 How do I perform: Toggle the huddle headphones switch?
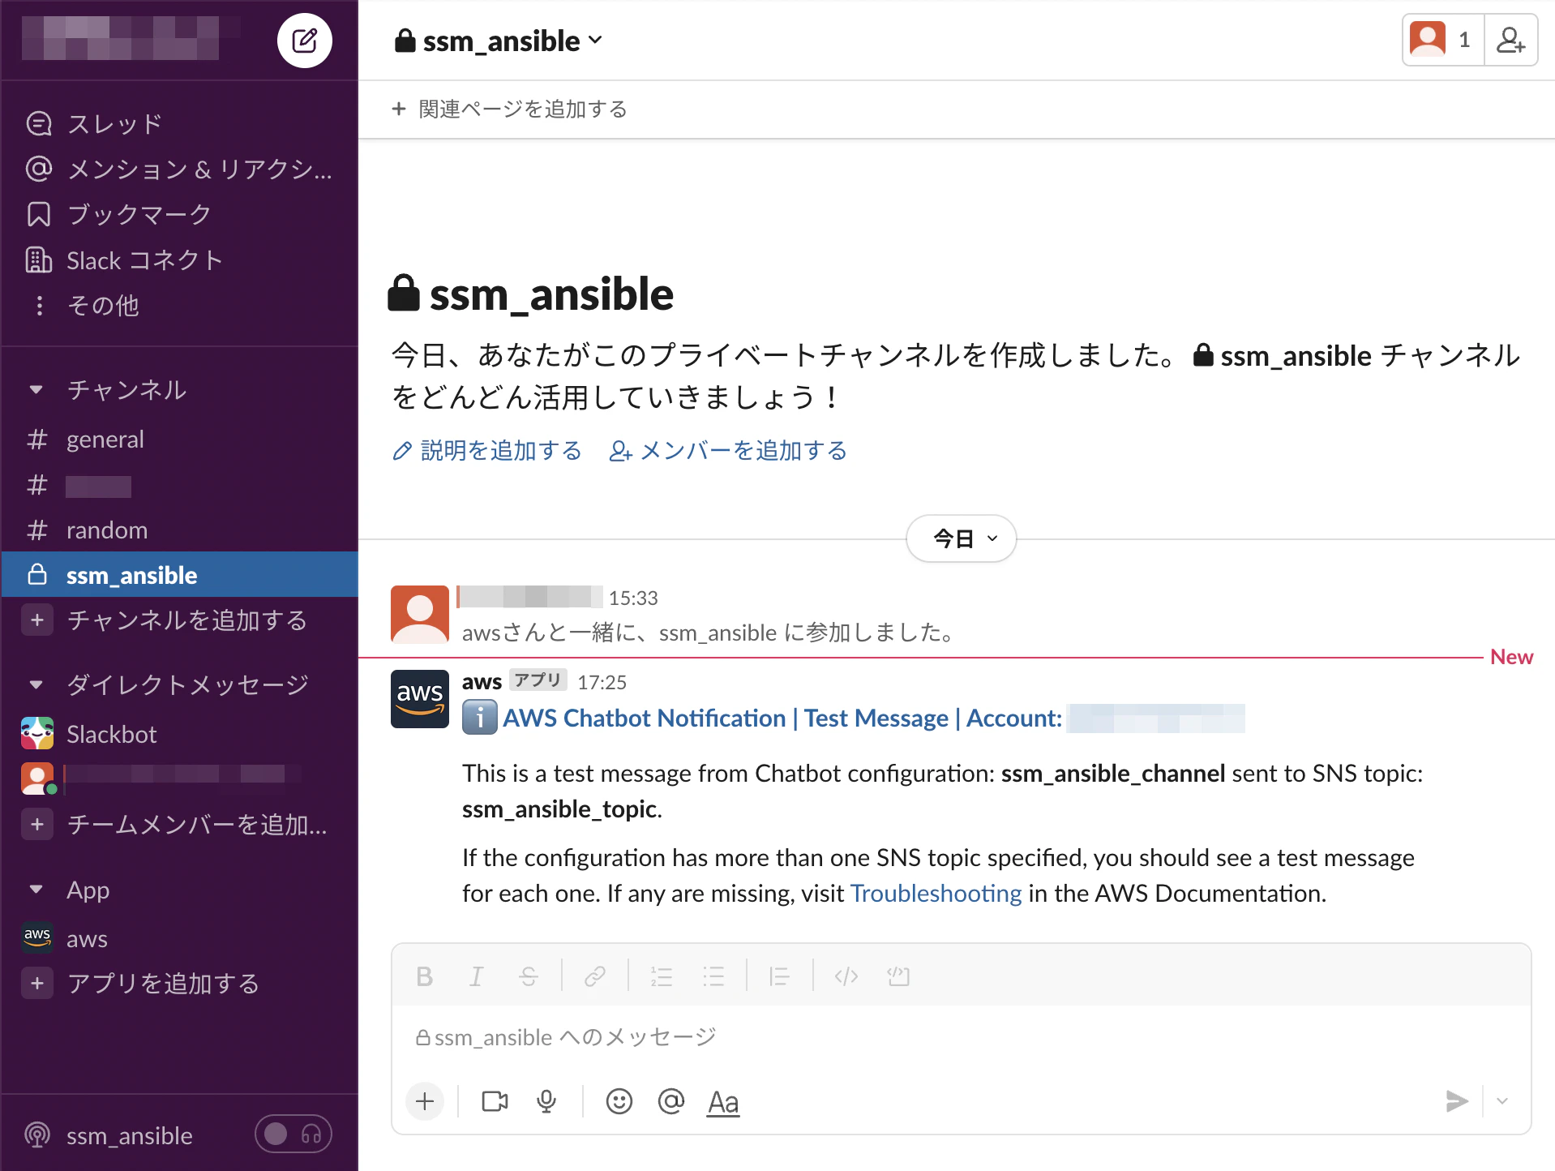293,1135
